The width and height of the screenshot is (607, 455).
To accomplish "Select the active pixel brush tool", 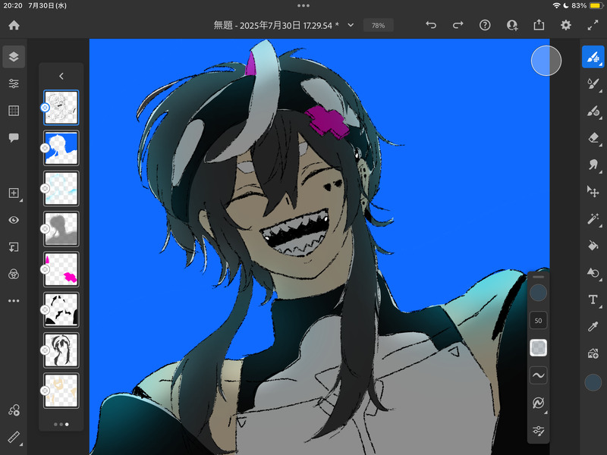I will click(x=593, y=57).
